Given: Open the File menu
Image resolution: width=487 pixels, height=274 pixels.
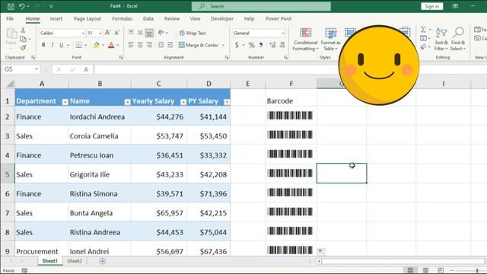Looking at the screenshot, I should coord(10,18).
